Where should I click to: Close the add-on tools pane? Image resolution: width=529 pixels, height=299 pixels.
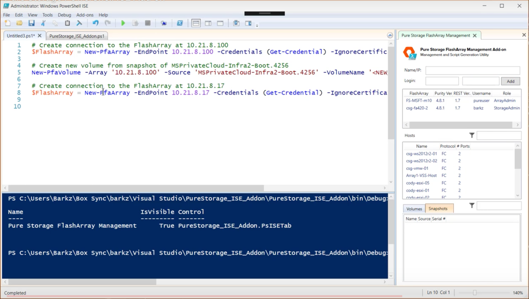point(524,35)
